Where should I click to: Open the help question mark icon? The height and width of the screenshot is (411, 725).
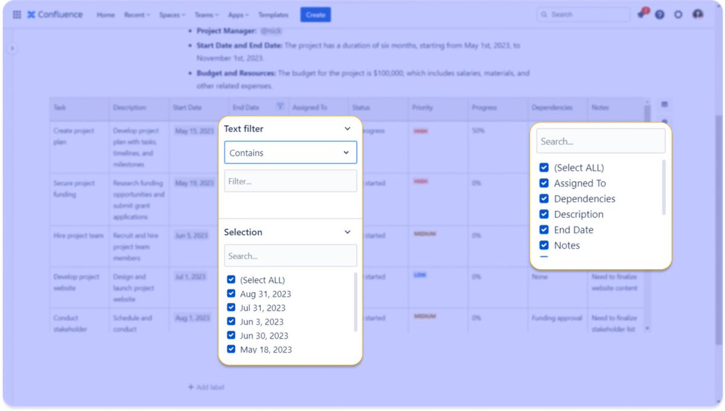[660, 14]
